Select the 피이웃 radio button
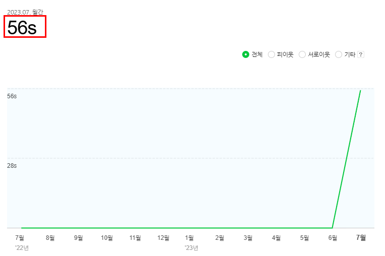 click(x=271, y=54)
